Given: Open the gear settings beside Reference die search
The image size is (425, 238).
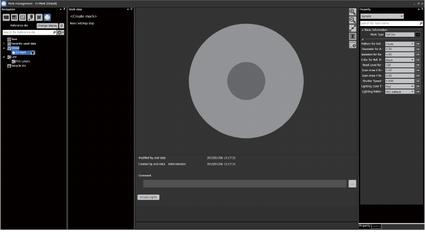Looking at the screenshot, I should (60, 33).
